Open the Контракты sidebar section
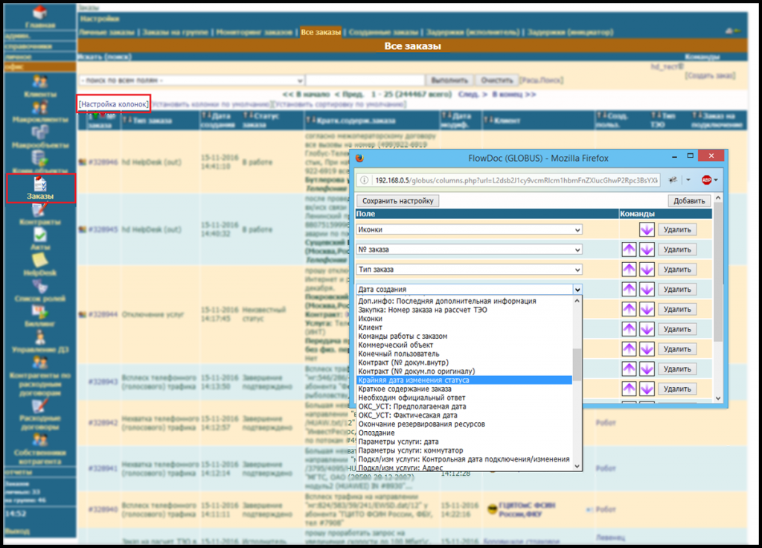 [40, 214]
